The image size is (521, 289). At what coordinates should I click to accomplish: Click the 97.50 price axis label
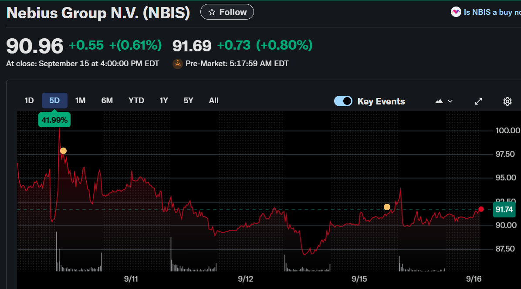click(505, 154)
